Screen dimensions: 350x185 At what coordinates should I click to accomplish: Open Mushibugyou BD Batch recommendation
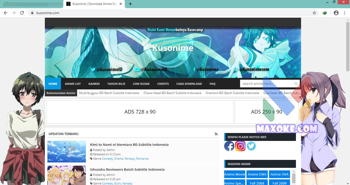click(x=109, y=93)
